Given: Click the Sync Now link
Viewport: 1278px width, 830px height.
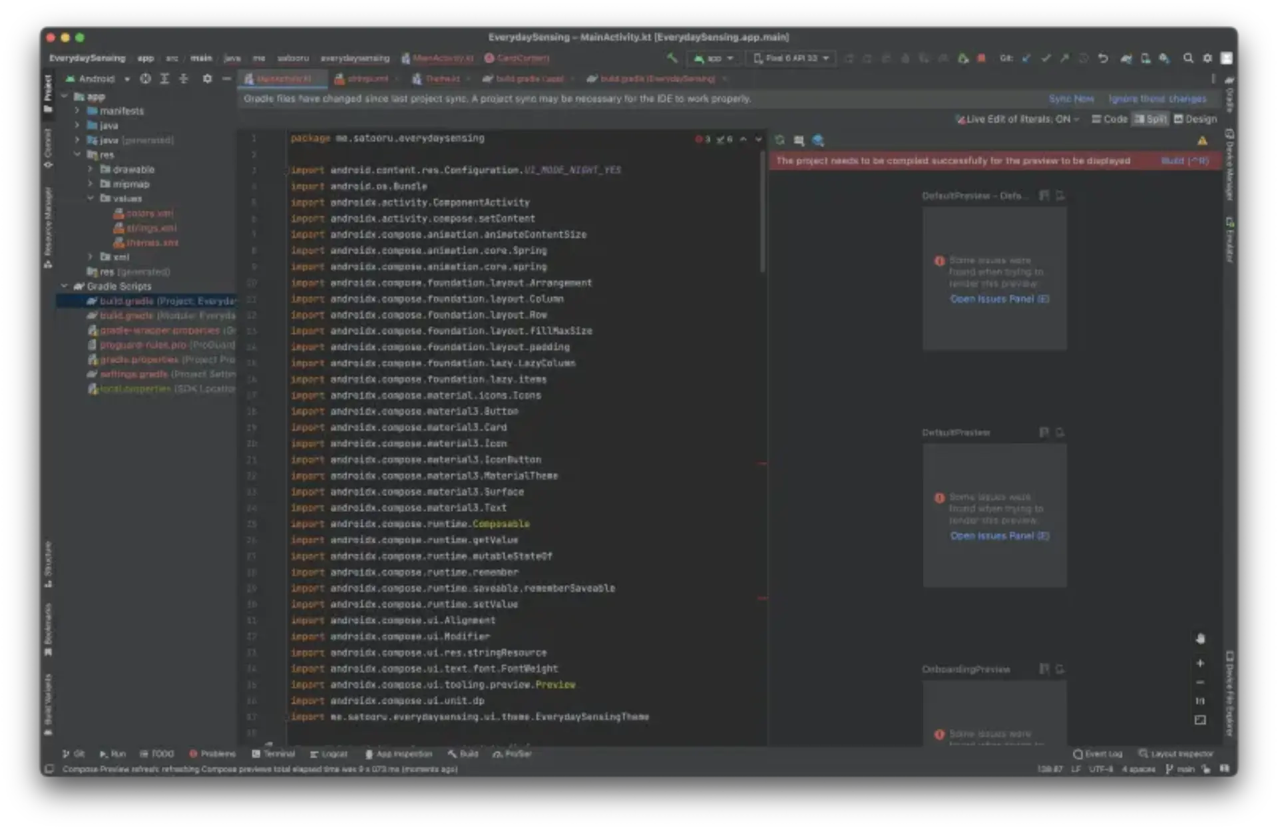Looking at the screenshot, I should click(1071, 99).
